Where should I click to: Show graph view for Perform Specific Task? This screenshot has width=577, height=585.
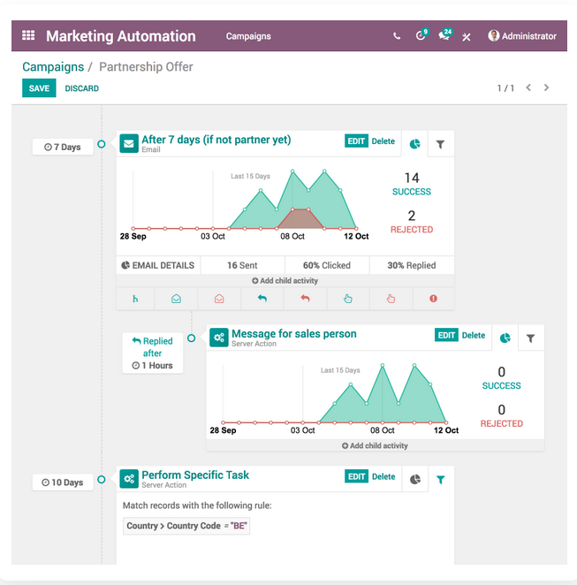point(414,480)
